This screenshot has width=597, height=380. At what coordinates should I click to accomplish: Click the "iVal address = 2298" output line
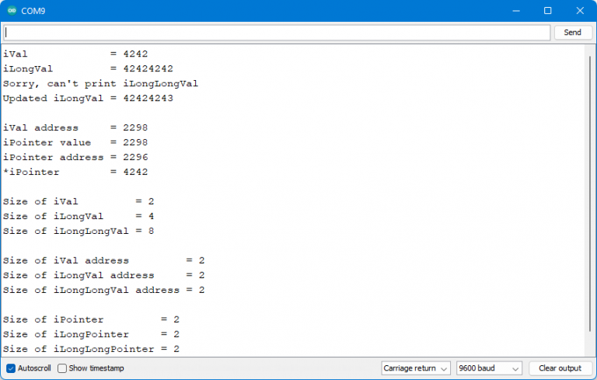[75, 127]
